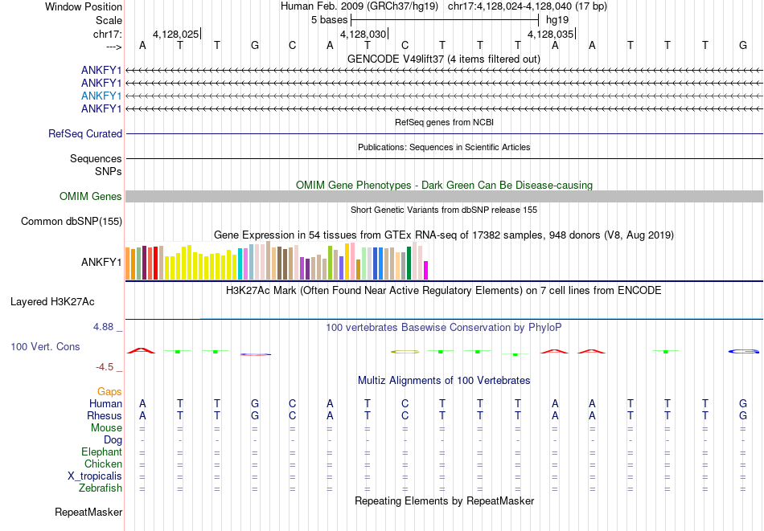Screen dimensions: 764x531
Task: Open the RefSeq Curated track label
Action: click(85, 134)
